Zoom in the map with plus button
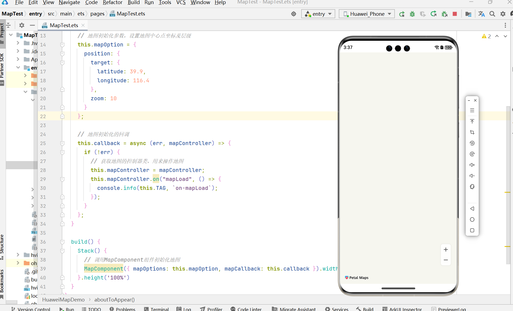513x311 pixels. 446,250
